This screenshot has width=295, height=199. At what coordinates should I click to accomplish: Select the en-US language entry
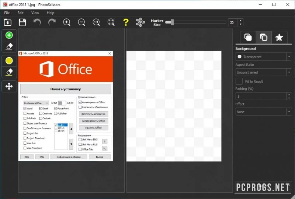point(61,128)
